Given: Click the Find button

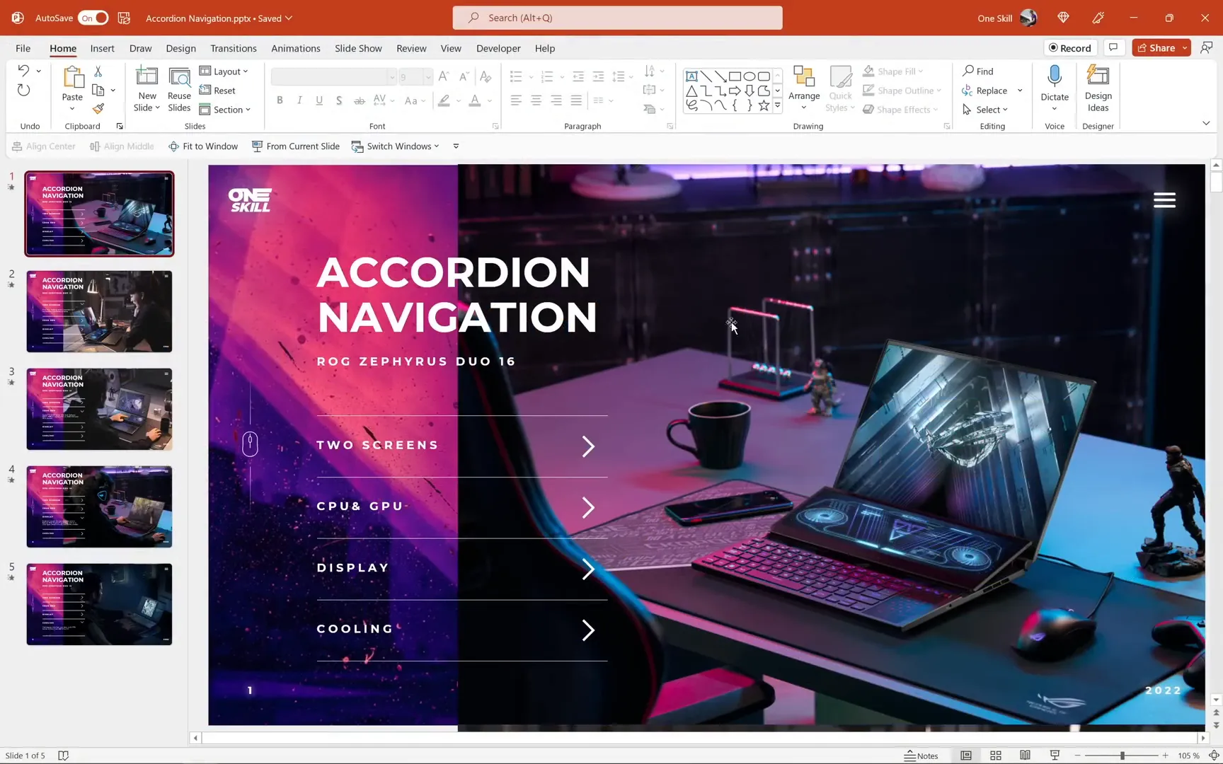Looking at the screenshot, I should (977, 71).
